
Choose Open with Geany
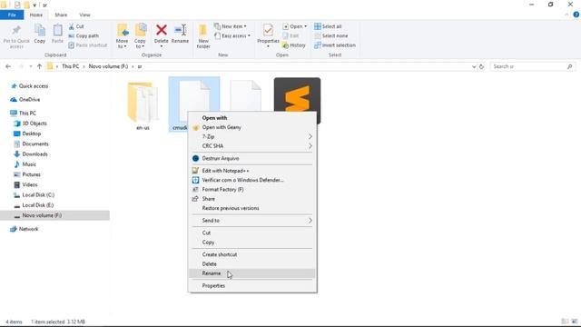pos(252,127)
